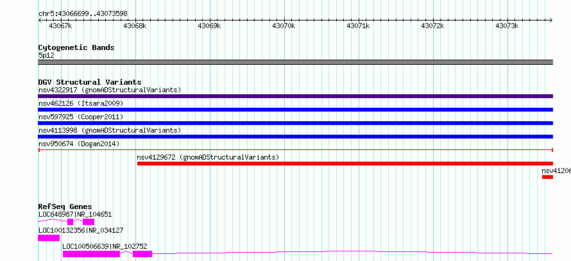Select the blue nsv4113998 variant bar
The width and height of the screenshot is (571, 261).
[x=295, y=137]
